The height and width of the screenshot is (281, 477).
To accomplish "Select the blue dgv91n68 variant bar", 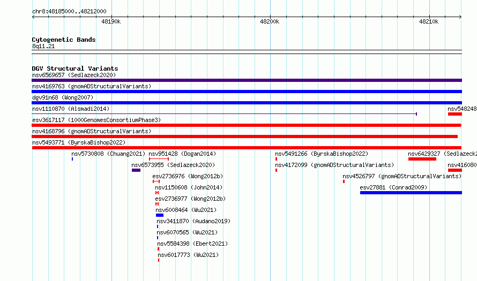I will (x=247, y=103).
